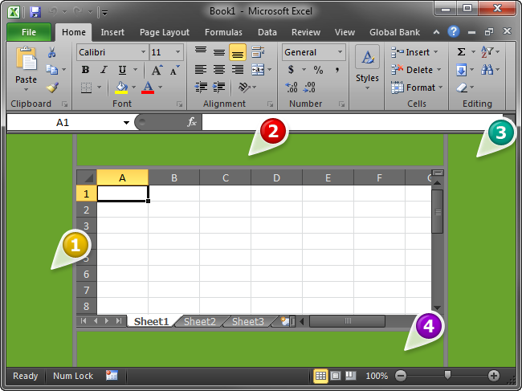
Task: Click Save icon in Quick Access toolbar
Action: [x=35, y=12]
